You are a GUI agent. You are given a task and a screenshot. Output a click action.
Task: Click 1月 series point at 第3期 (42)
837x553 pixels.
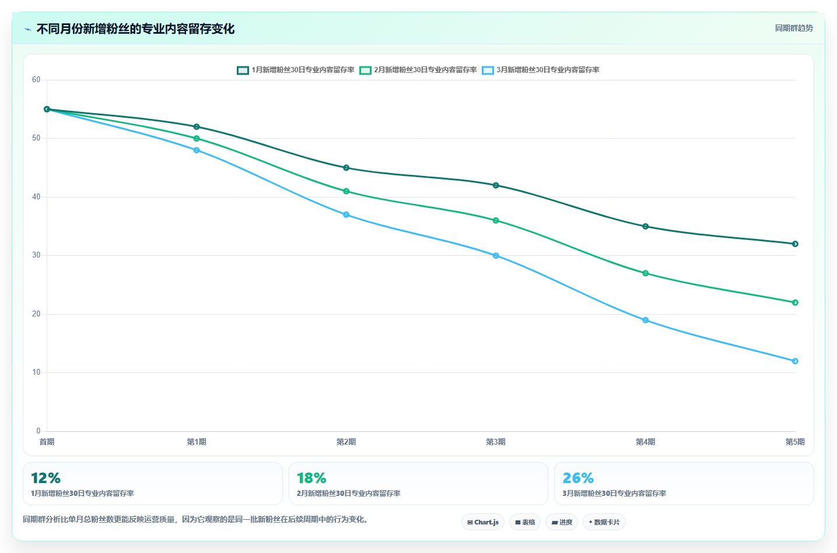click(496, 185)
